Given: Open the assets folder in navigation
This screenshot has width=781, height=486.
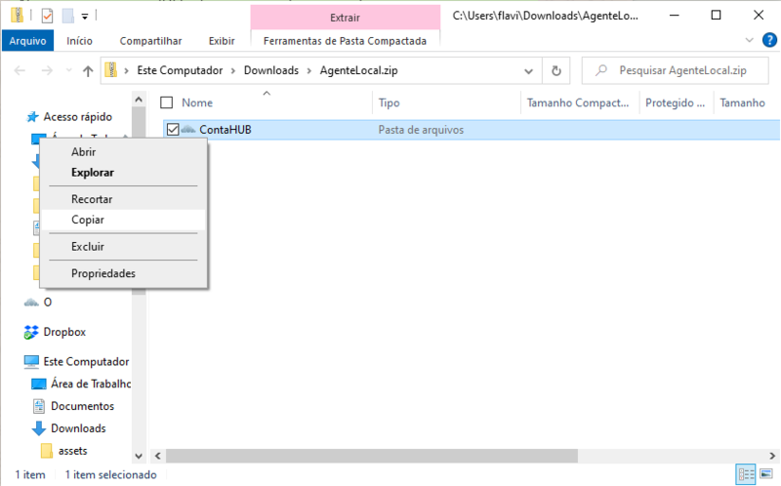Looking at the screenshot, I should (72, 451).
